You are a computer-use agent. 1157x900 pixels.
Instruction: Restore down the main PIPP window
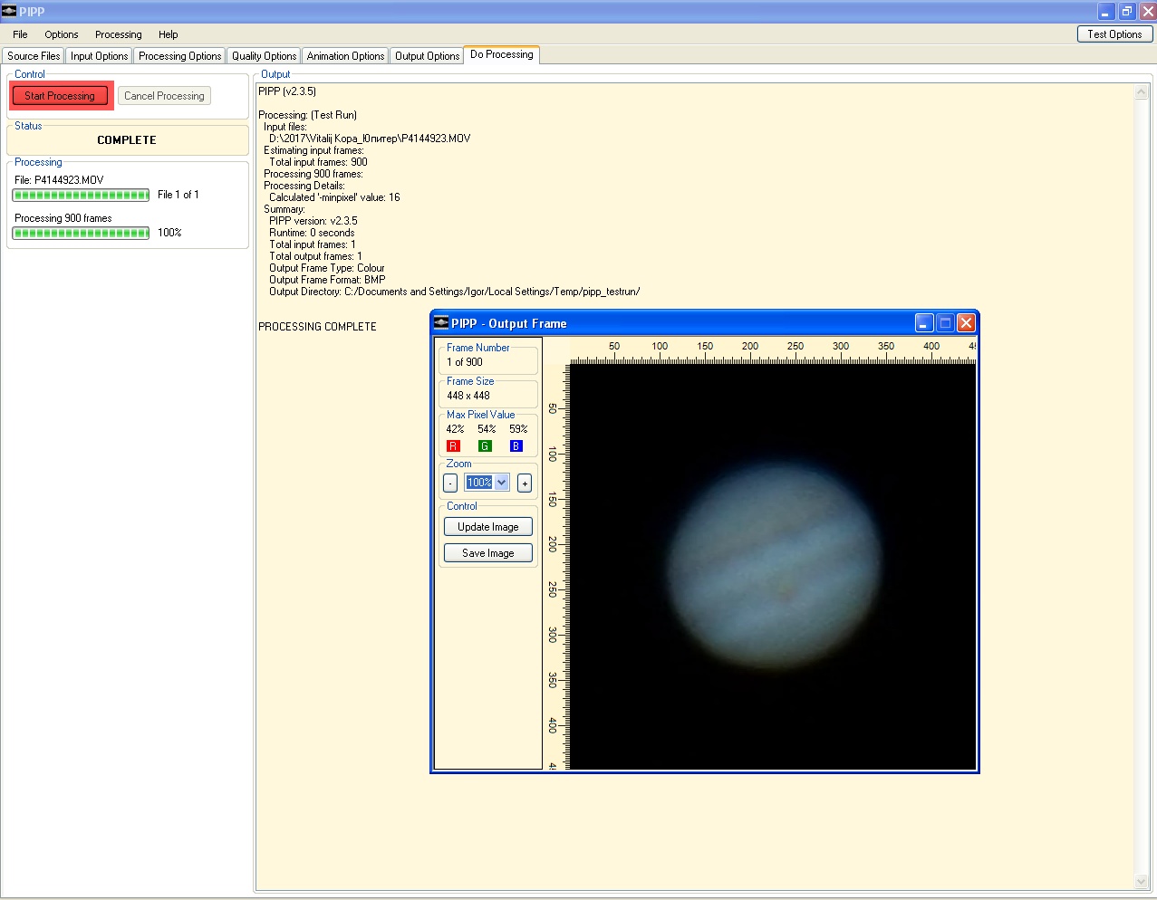tap(1126, 12)
